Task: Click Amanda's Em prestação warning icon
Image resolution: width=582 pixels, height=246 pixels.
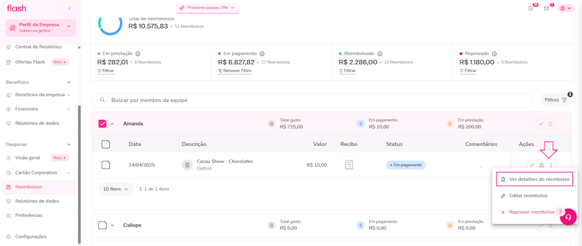Action: pos(450,124)
